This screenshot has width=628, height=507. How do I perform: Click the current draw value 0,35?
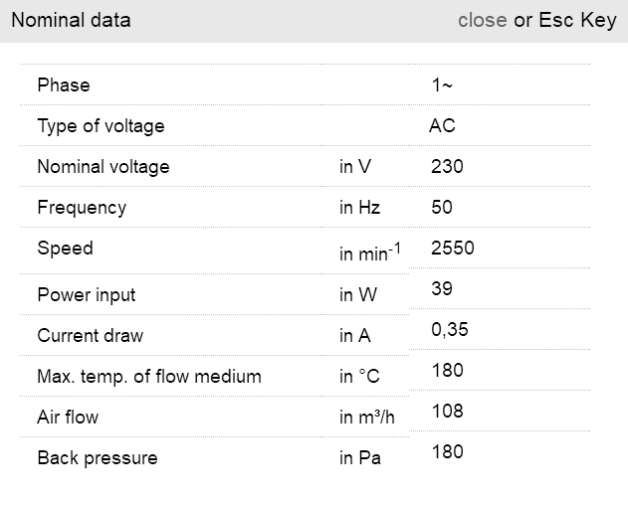(451, 330)
